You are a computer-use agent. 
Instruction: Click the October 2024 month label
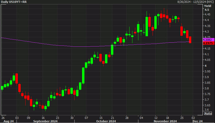point(106,121)
